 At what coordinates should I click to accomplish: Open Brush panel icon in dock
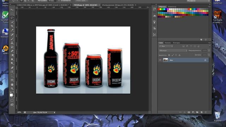tap(155, 22)
